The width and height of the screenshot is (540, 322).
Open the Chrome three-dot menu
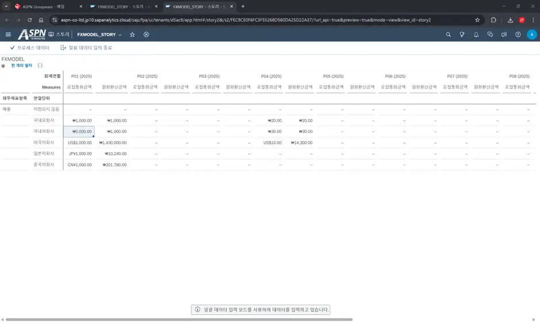(533, 20)
